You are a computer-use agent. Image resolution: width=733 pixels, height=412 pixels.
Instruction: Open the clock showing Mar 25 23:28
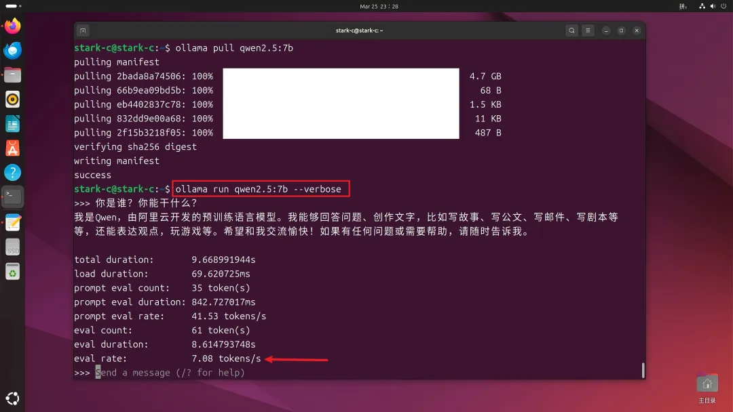tap(379, 7)
